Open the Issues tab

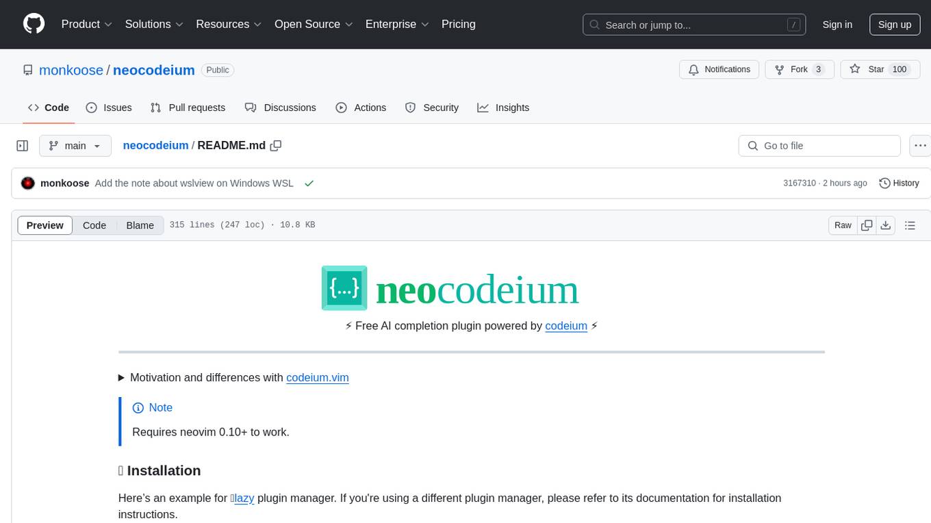pyautogui.click(x=109, y=107)
